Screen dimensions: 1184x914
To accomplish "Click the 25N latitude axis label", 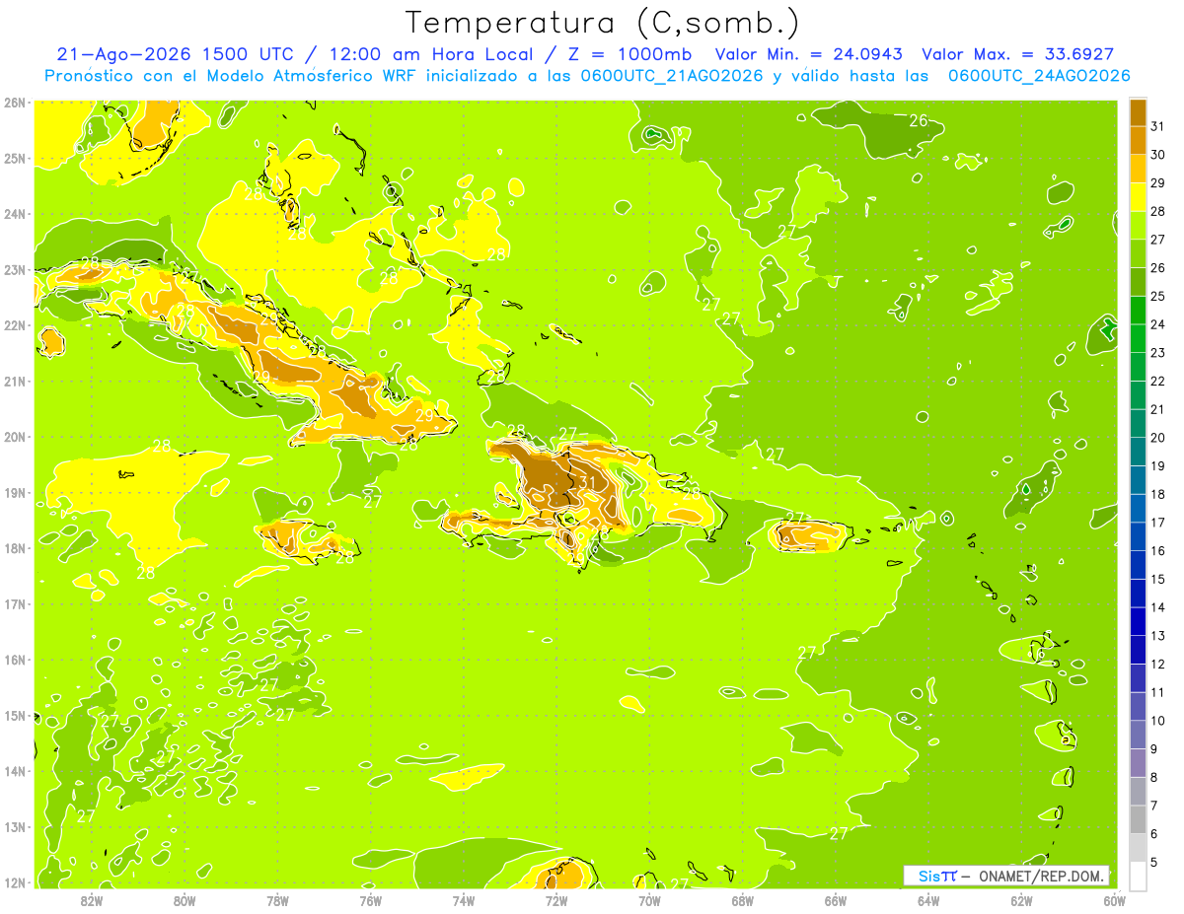I will click(x=14, y=158).
